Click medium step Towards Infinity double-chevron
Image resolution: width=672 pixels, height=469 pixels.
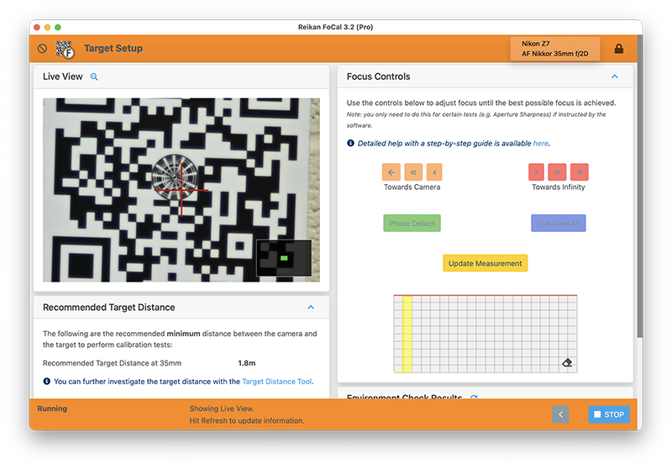tap(557, 172)
